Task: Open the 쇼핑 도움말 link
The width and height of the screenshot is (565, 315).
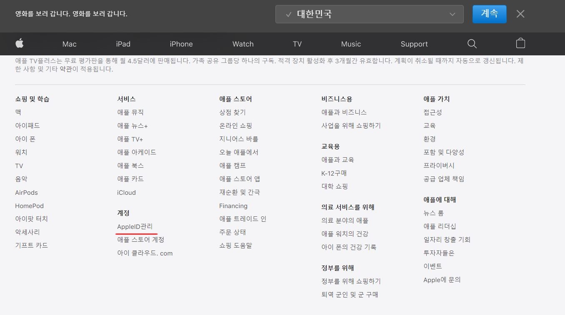Action: click(x=236, y=246)
